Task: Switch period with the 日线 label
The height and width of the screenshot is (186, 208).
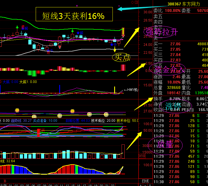Action: [145, 181]
